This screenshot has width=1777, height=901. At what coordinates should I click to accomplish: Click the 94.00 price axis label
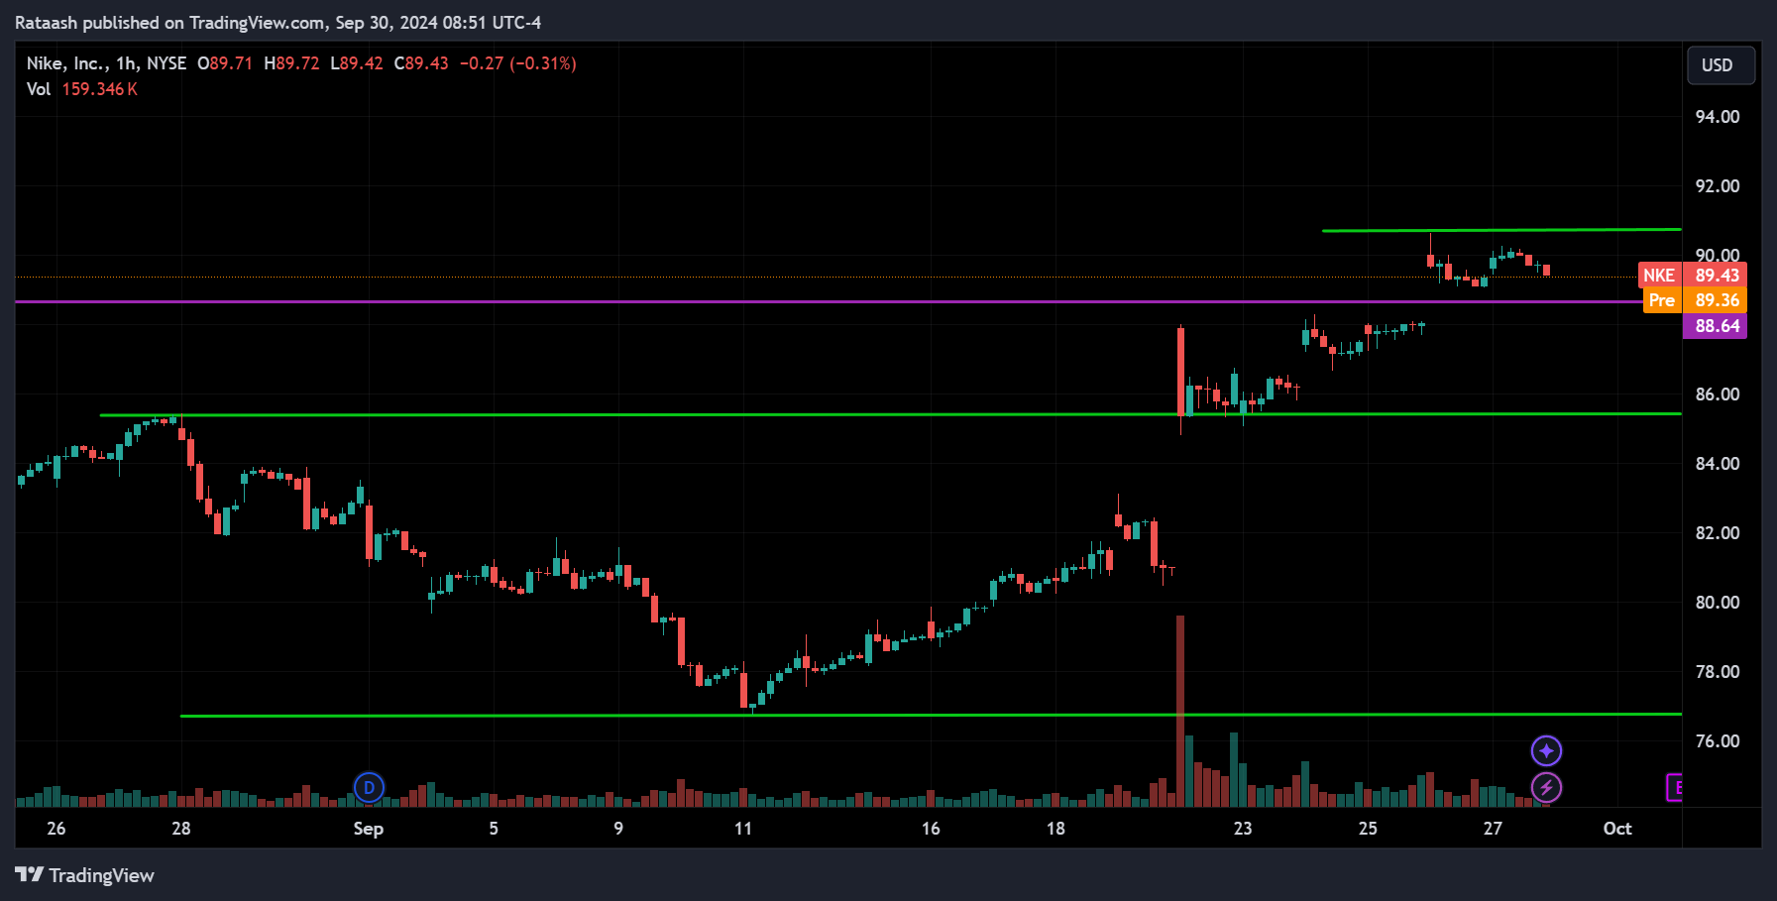[x=1718, y=117]
